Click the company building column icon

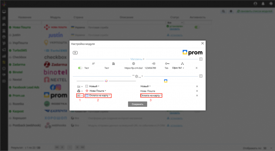tap(114, 64)
